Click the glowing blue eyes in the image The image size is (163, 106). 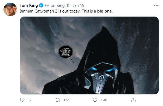click(102, 69)
